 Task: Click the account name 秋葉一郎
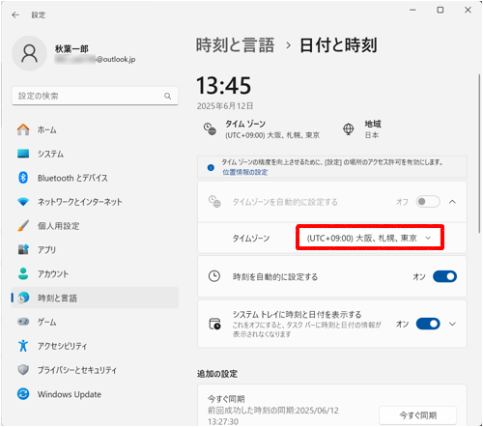coord(71,49)
